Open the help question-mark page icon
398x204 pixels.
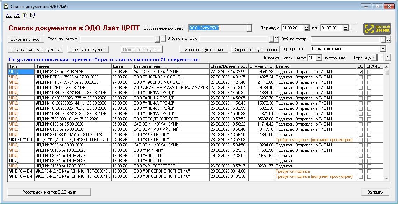[24, 16]
